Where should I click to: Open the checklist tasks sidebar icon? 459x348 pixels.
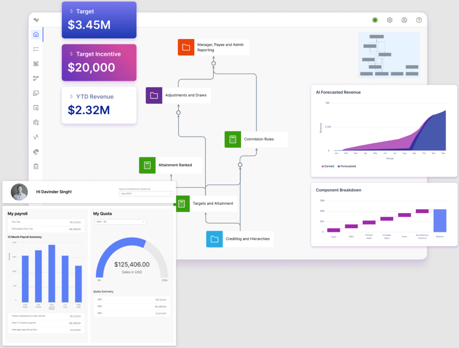coord(36,49)
